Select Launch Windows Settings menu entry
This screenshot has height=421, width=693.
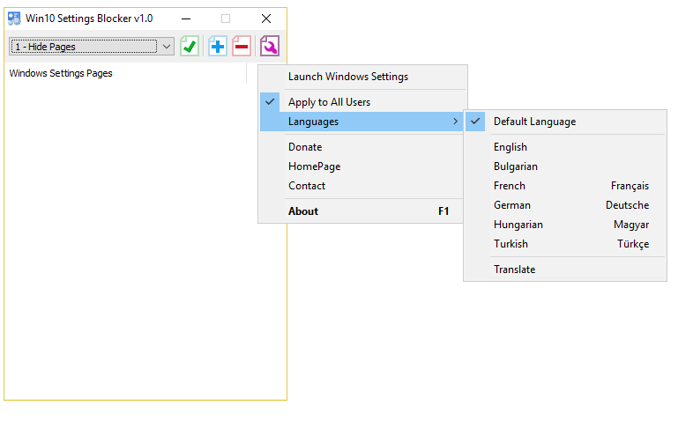click(x=362, y=77)
